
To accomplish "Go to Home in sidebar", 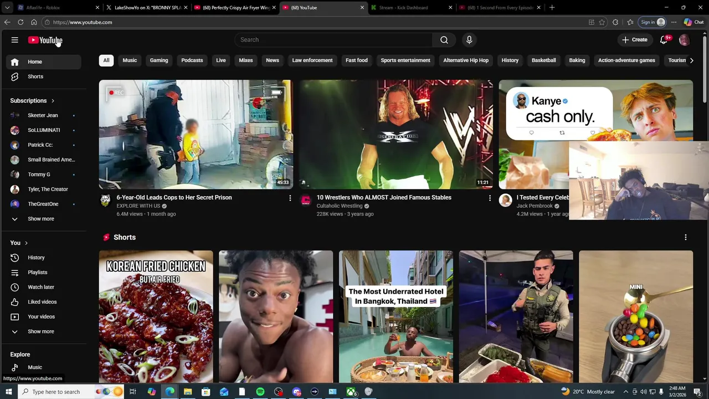I will point(43,62).
